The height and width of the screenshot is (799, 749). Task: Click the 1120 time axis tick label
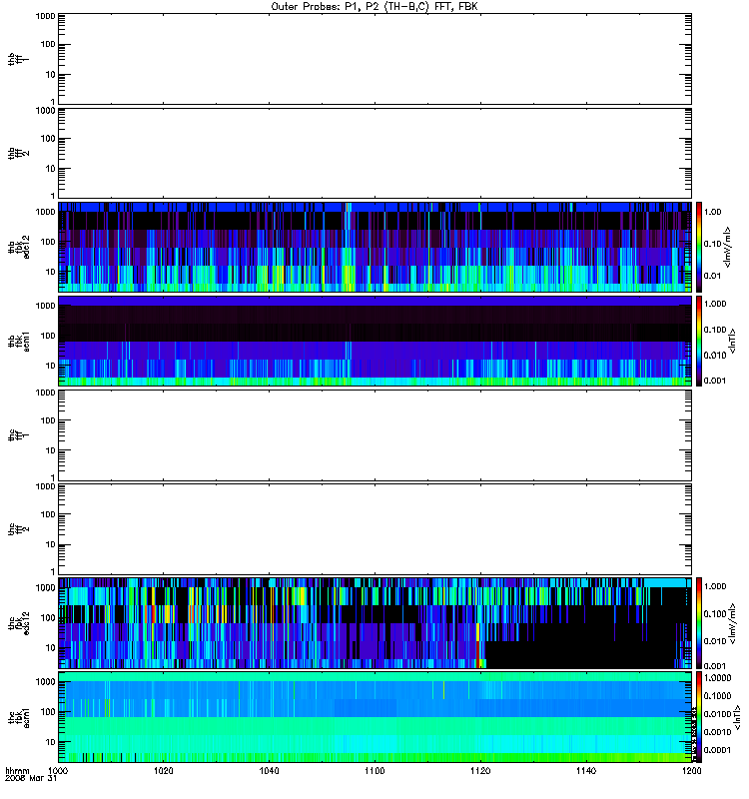pos(480,772)
